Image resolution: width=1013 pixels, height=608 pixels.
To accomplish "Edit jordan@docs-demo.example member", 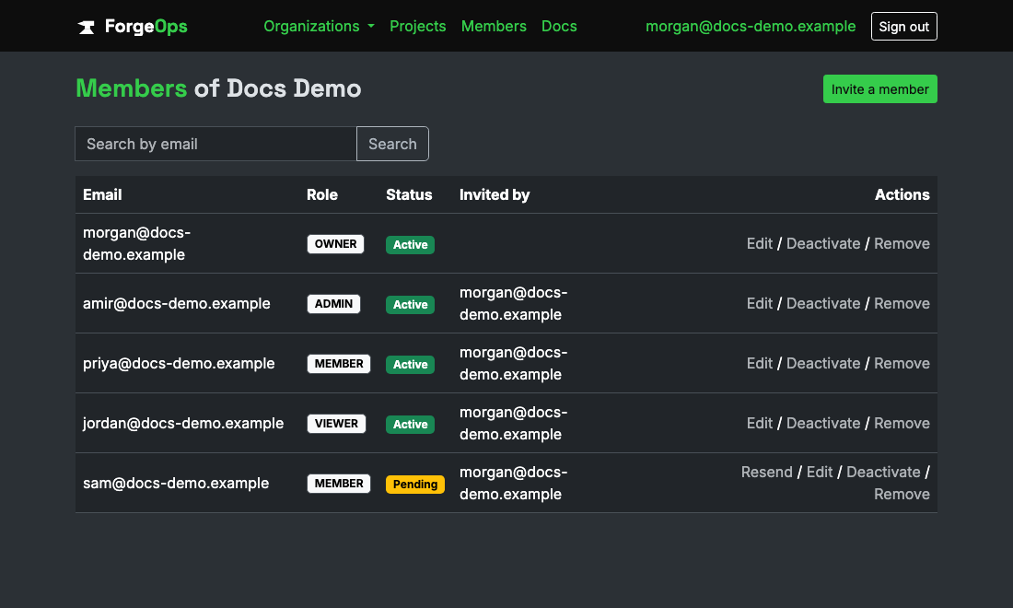I will coord(759,423).
